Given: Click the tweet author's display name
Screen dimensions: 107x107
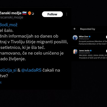Looking at the screenshot, I should [11, 13].
